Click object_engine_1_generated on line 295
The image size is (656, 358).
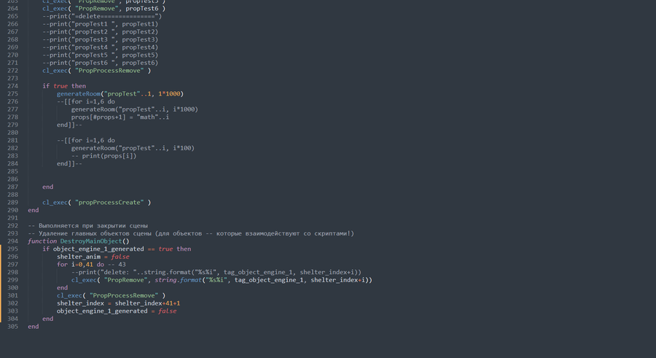click(98, 249)
